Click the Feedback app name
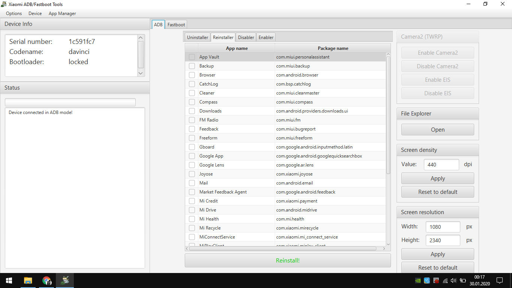The width and height of the screenshot is (512, 288). 209,129
